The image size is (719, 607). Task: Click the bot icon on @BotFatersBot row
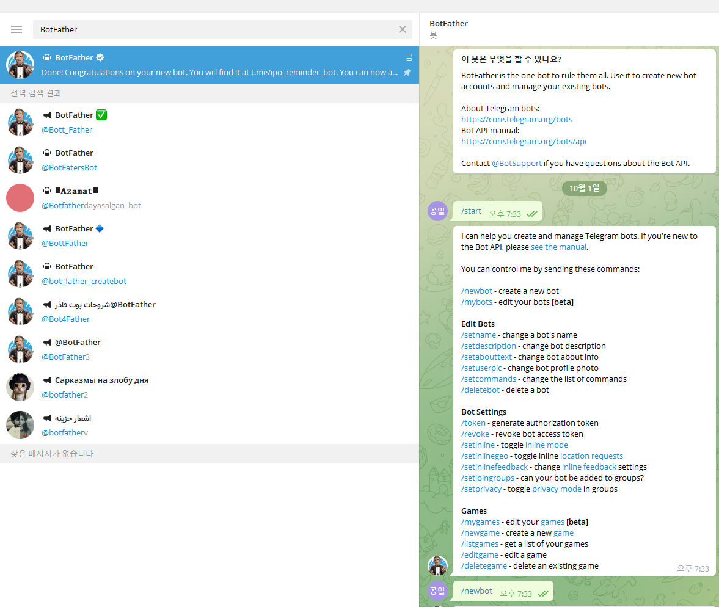click(47, 153)
